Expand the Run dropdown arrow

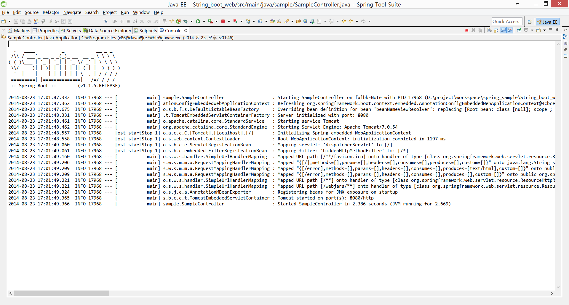click(204, 21)
